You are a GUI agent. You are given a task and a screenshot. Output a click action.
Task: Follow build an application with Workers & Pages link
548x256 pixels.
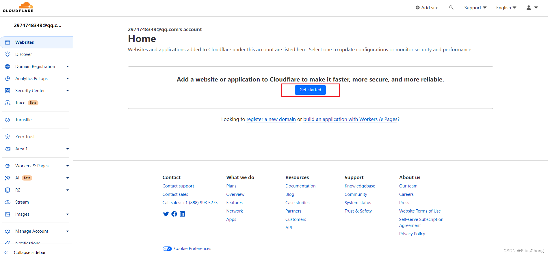point(350,119)
